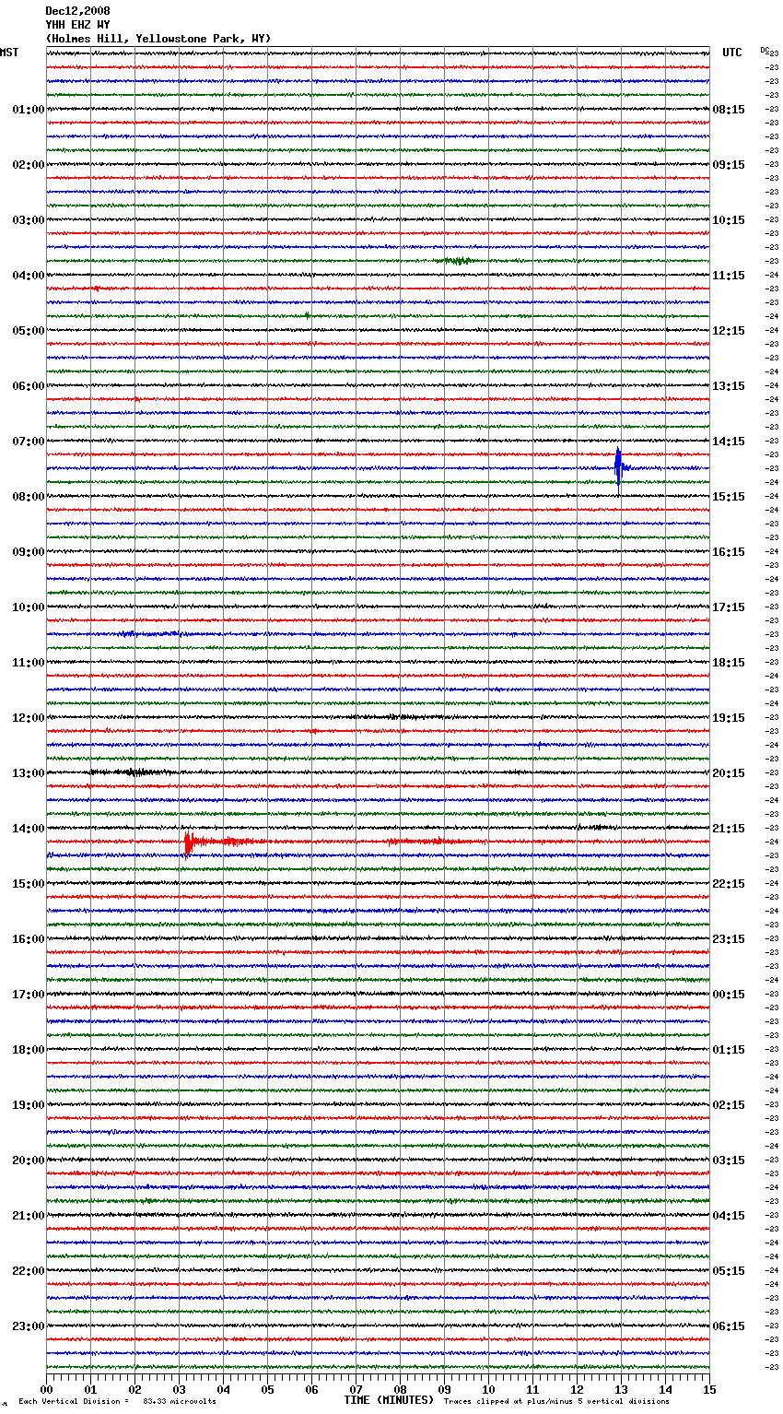Click minute 13 on the time axis
Viewport: 783px width, 1414px height.
click(622, 1390)
